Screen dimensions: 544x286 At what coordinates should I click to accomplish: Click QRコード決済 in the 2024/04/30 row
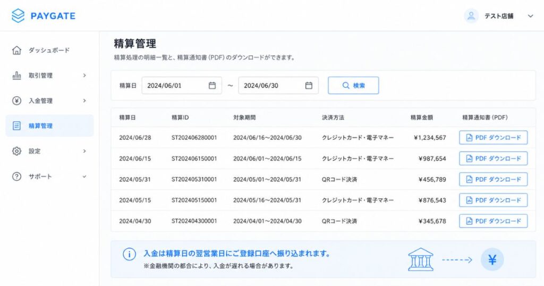[x=339, y=221]
